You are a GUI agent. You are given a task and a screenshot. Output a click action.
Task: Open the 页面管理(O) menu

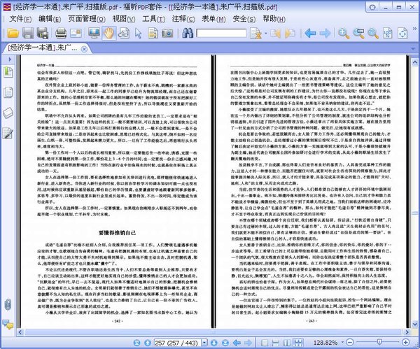pos(86,19)
